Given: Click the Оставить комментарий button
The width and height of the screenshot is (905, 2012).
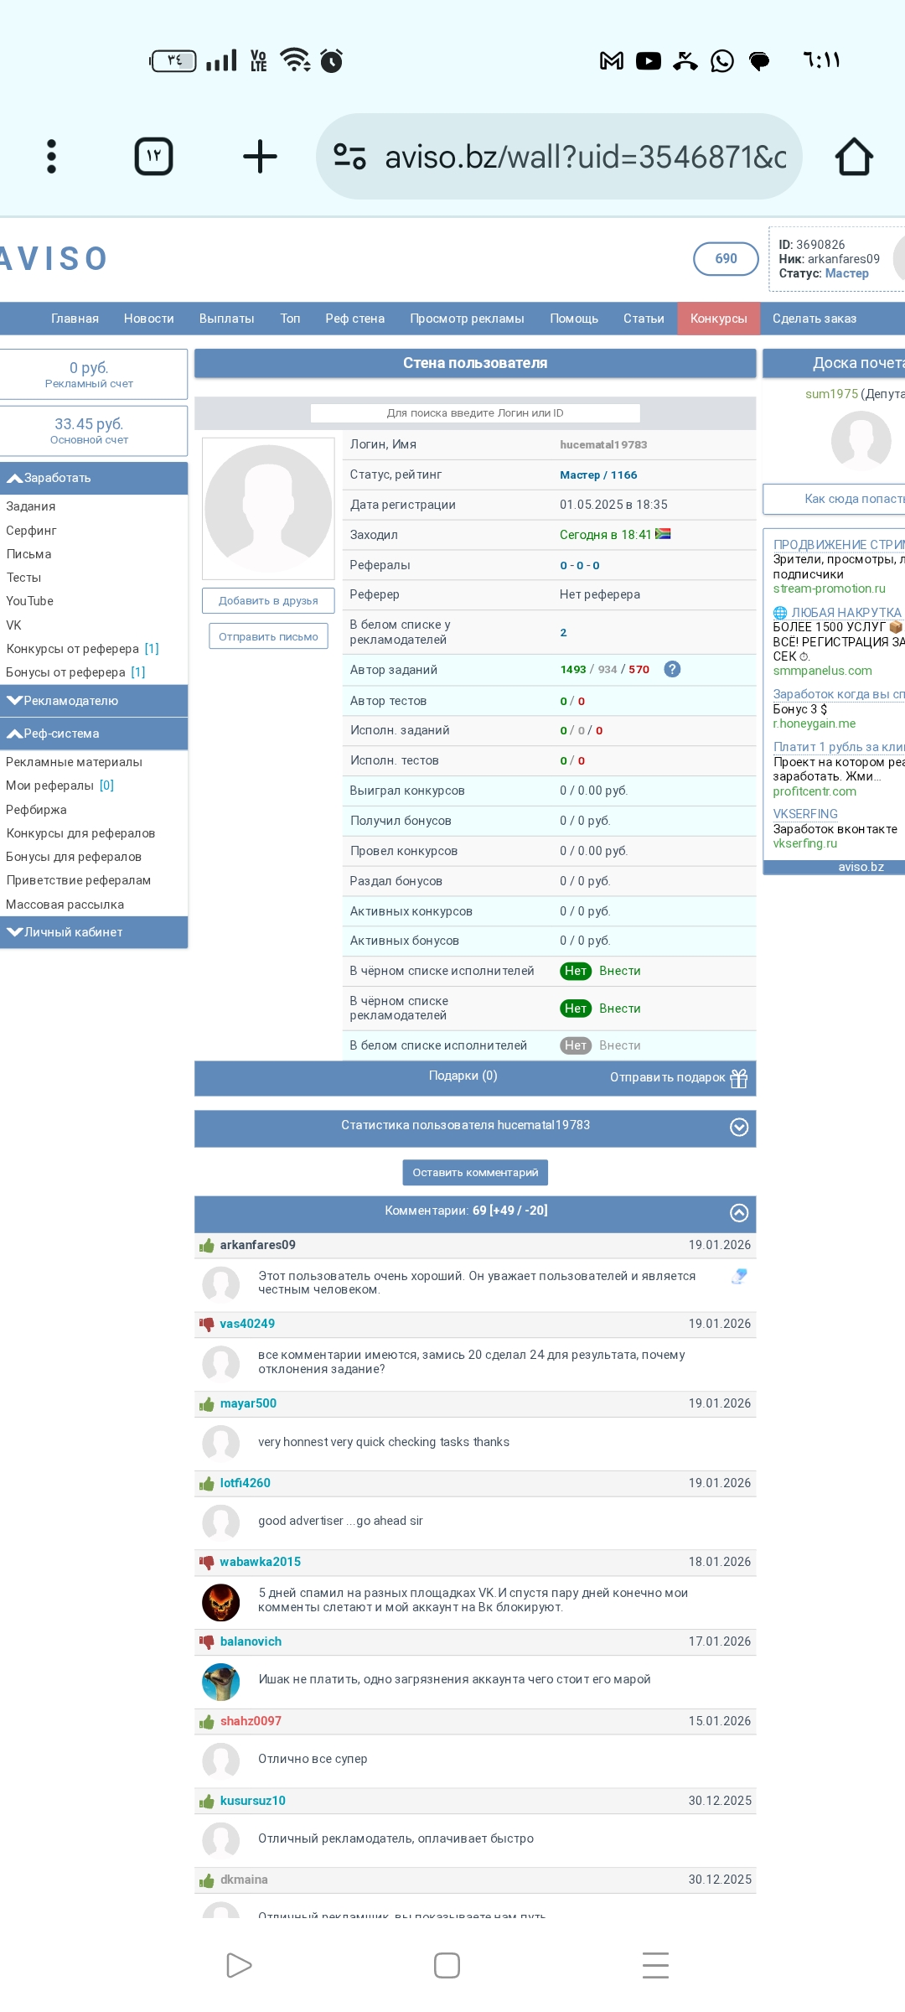Looking at the screenshot, I should tap(475, 1173).
